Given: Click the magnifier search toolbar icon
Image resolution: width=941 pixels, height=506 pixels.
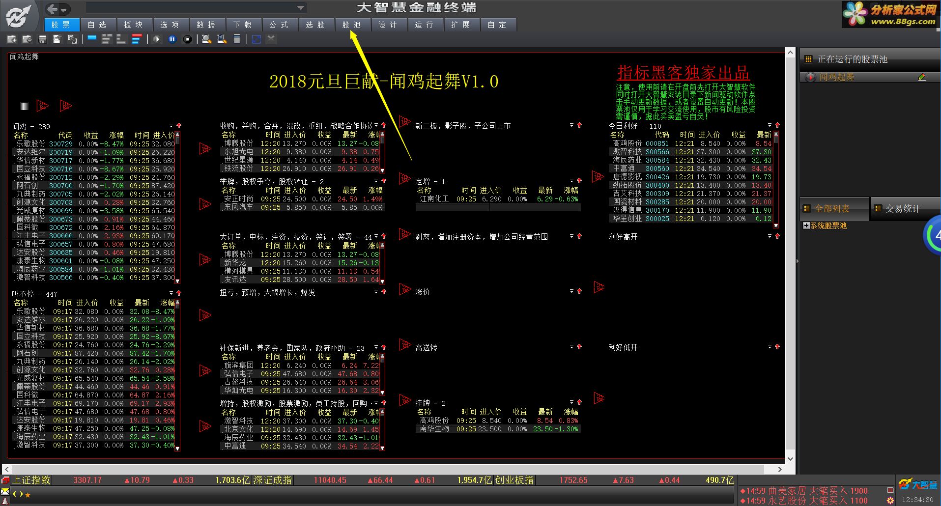Looking at the screenshot, I should pos(206,39).
